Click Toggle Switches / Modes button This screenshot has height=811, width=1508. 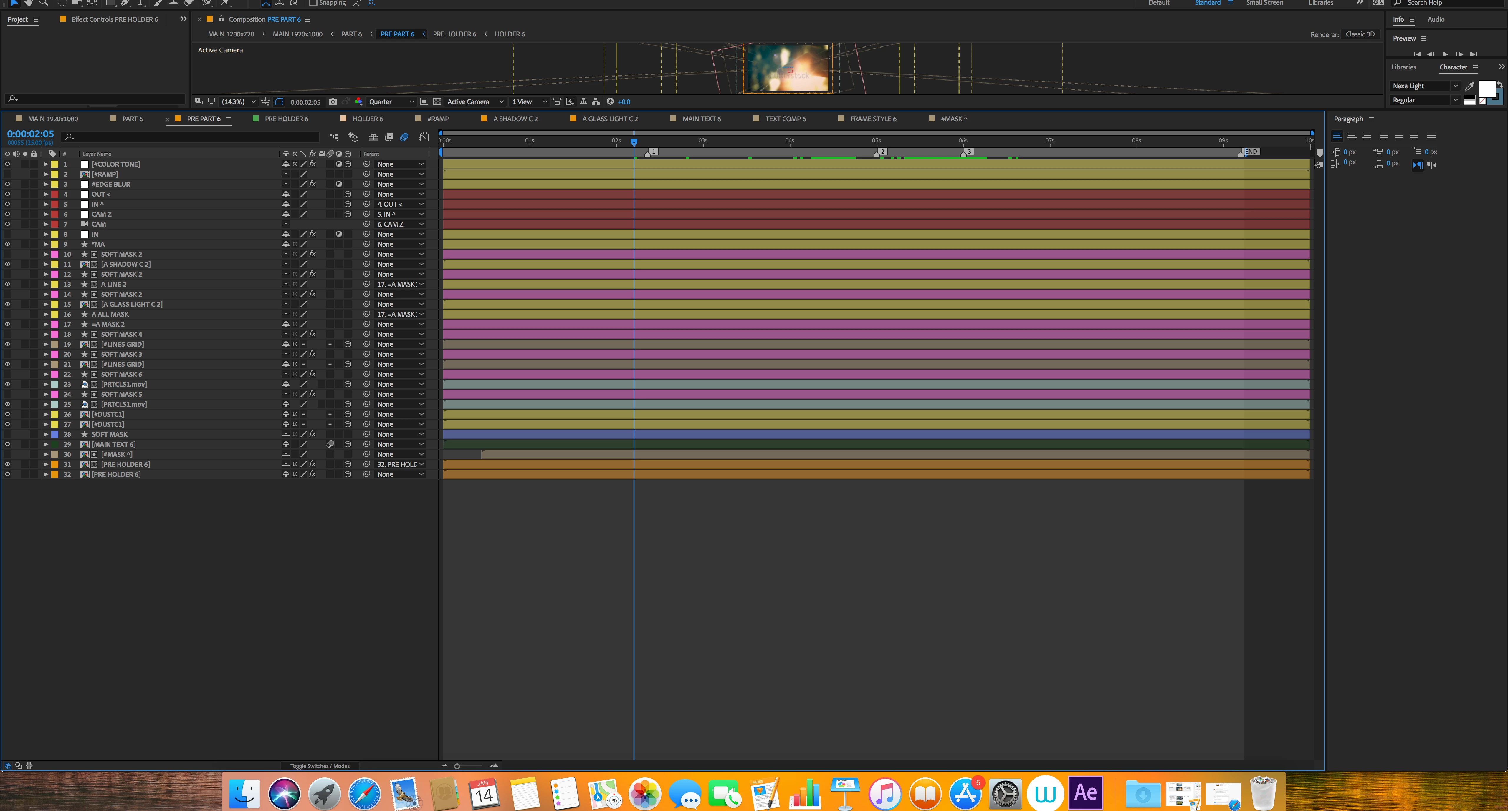click(x=320, y=766)
